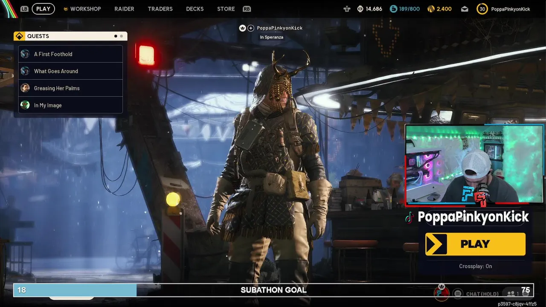Open the raider loadout shirt icon
The width and height of the screenshot is (546, 307).
point(347,9)
